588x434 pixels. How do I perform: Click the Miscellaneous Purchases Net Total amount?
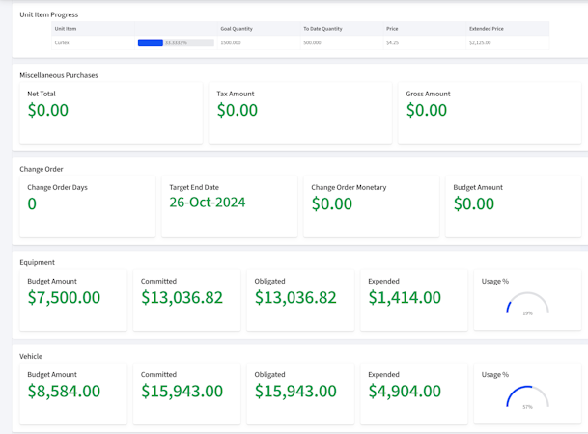click(x=48, y=110)
